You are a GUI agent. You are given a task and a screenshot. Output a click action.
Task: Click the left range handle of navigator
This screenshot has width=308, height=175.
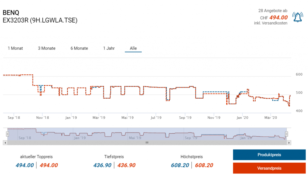point(8,134)
